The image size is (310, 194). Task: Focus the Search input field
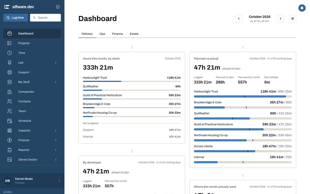point(46,18)
